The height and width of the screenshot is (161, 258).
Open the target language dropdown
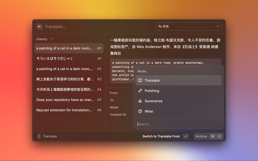(188, 27)
